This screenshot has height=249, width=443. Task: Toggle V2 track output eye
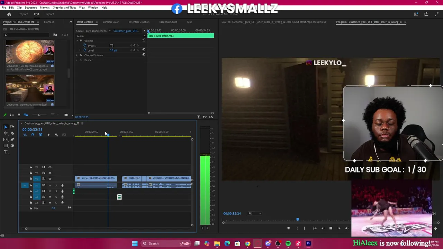[50, 173]
